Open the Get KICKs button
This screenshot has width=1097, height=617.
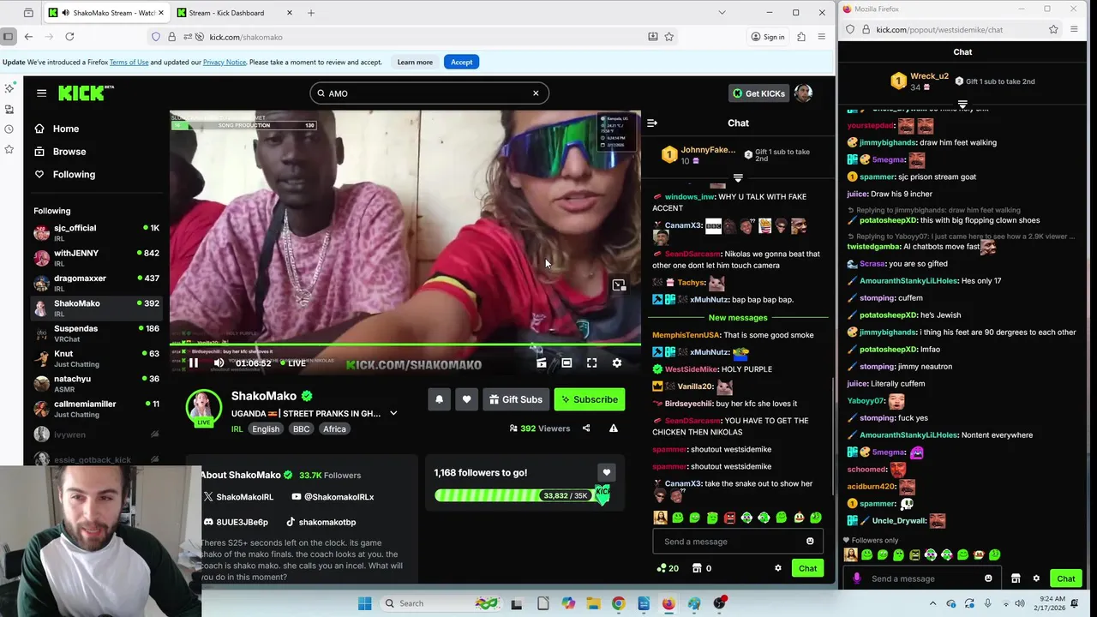(758, 93)
